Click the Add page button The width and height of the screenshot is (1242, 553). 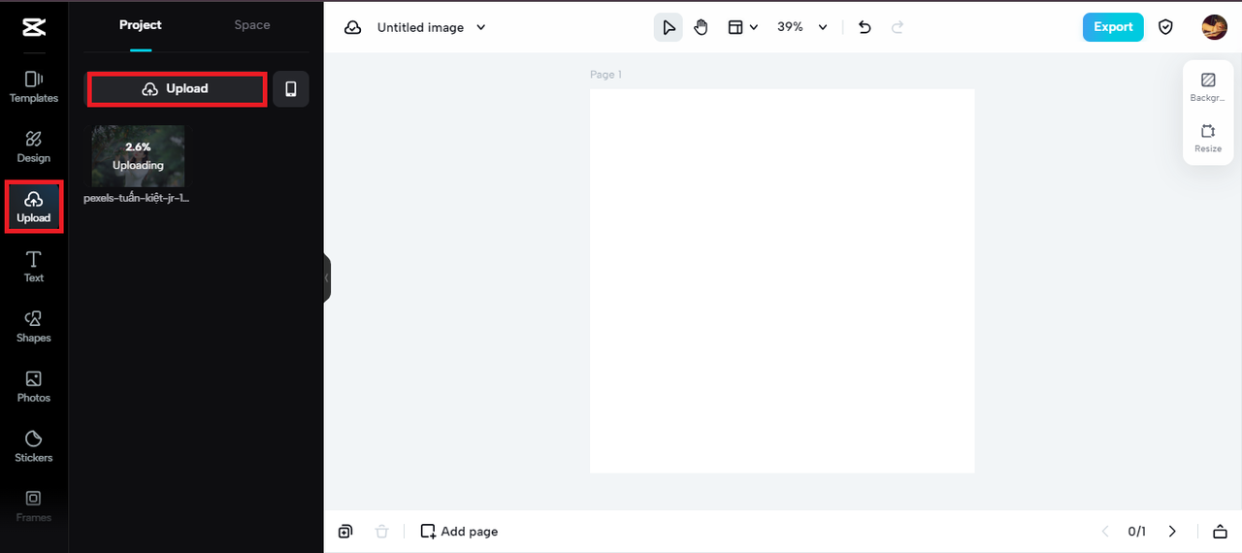[x=459, y=532]
